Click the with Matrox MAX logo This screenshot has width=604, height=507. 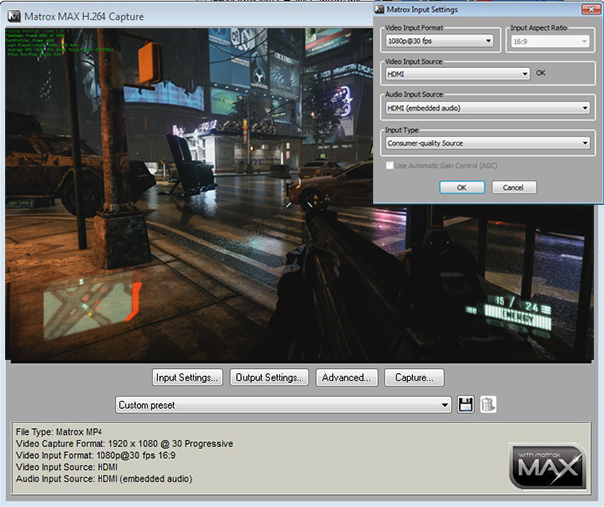547,466
